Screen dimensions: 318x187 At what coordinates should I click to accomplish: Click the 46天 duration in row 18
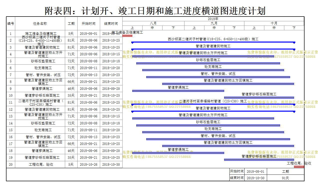pos(71,151)
